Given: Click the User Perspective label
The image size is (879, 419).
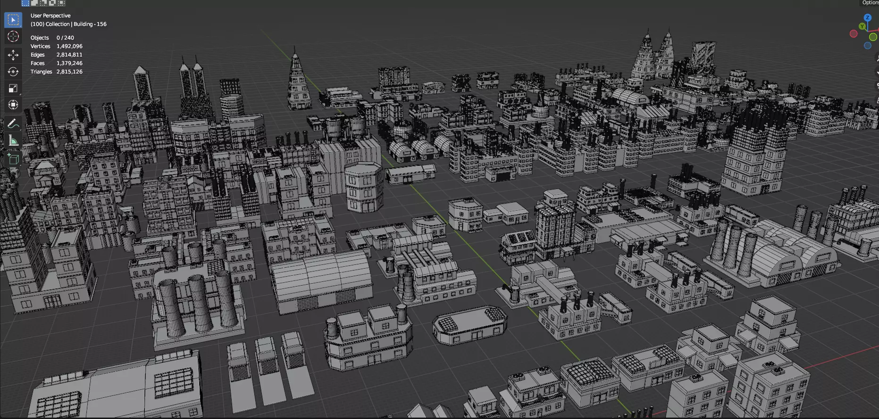Looking at the screenshot, I should pyautogui.click(x=50, y=16).
